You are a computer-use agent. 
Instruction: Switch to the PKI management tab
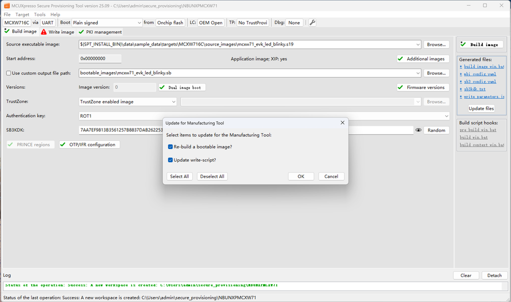pyautogui.click(x=100, y=32)
